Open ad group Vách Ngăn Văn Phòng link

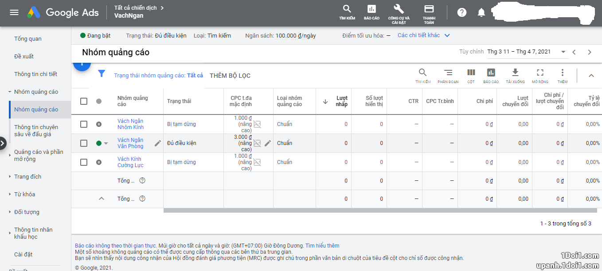[130, 143]
